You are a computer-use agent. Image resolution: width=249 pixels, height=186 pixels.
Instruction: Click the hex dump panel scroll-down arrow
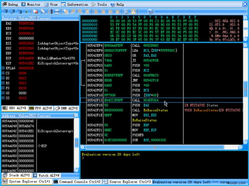(245, 39)
